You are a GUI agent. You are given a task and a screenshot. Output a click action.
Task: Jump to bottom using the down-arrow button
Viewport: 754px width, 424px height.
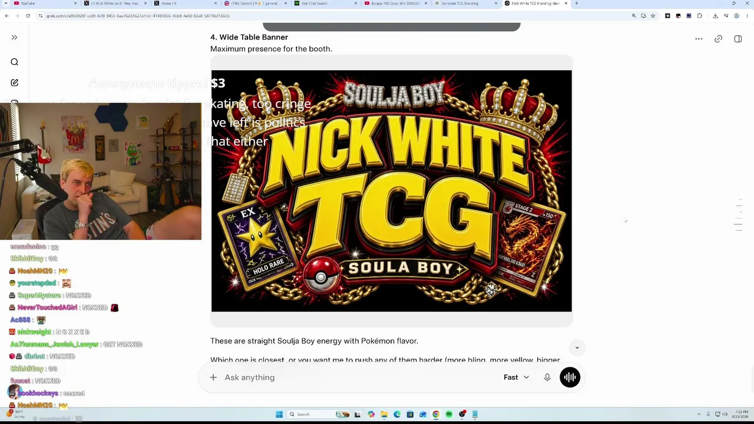pyautogui.click(x=577, y=347)
